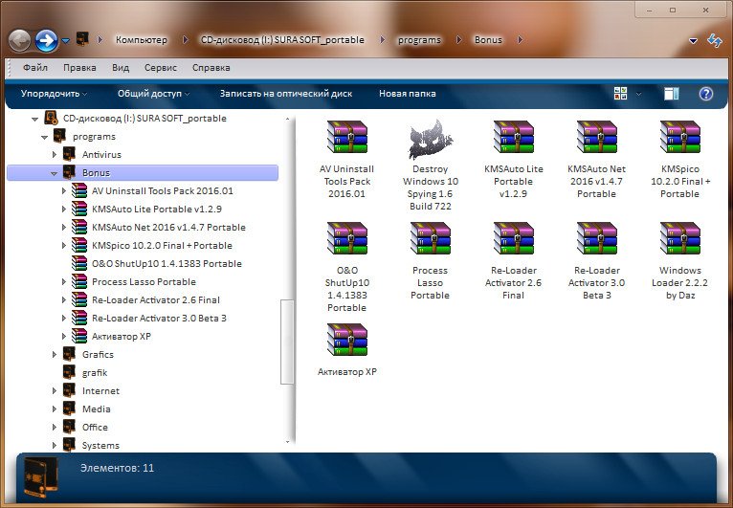
Task: Select KMSpico 10.2.0 Final archive icon
Action: point(679,137)
